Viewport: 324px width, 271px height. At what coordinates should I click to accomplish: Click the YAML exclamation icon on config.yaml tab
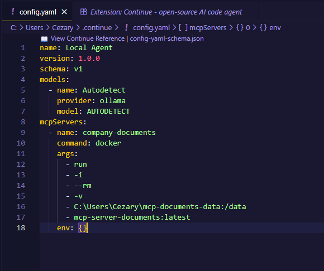pyautogui.click(x=13, y=12)
